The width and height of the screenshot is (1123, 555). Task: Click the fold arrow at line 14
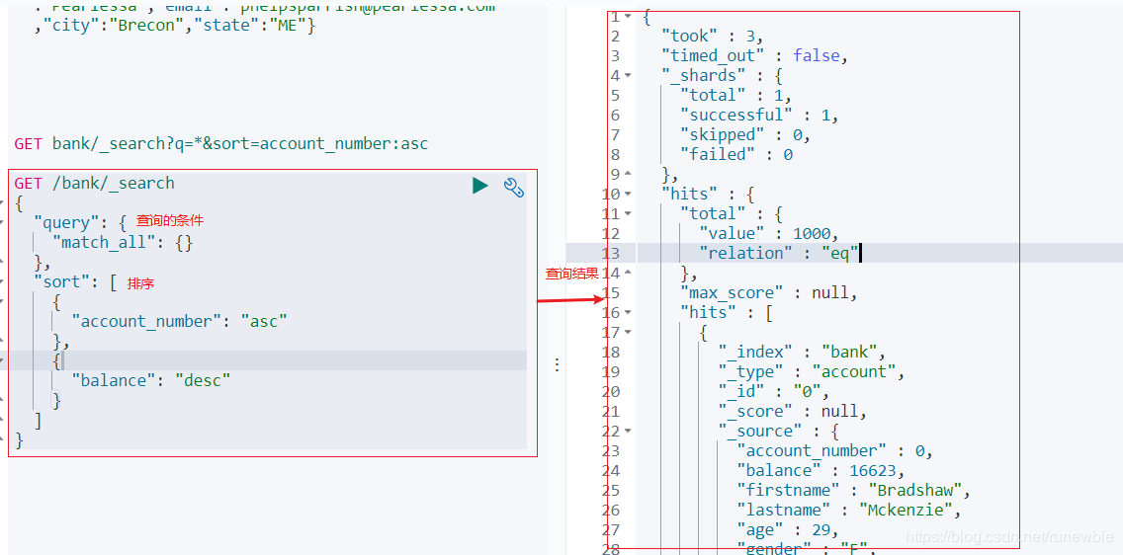click(628, 273)
